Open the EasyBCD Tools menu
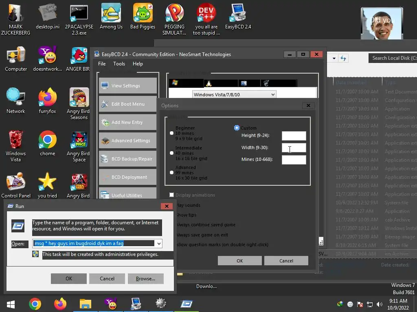The height and width of the screenshot is (312, 417). 119,64
